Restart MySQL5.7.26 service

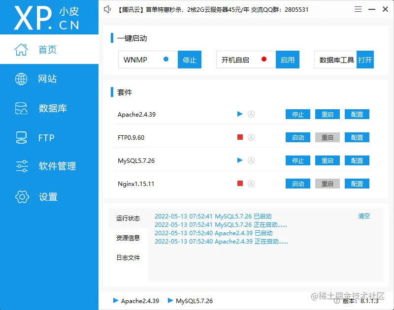[x=328, y=160]
